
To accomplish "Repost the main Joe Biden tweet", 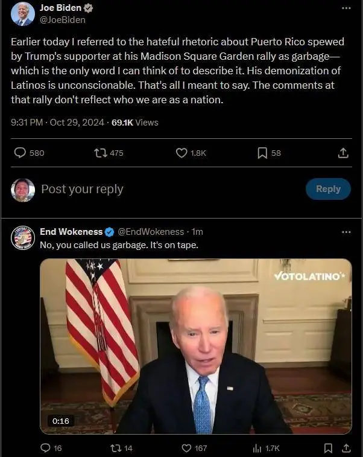I will [x=101, y=153].
